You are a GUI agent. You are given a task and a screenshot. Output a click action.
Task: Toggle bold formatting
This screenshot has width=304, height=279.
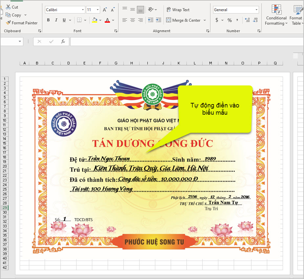(x=48, y=20)
